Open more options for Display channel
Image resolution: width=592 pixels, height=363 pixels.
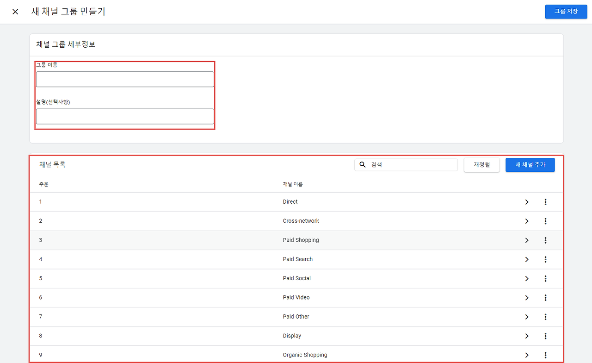[546, 336]
